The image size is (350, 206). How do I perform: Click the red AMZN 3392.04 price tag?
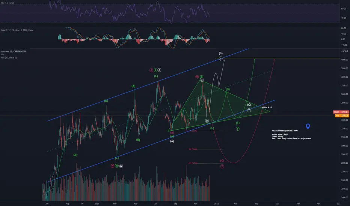click(341, 112)
